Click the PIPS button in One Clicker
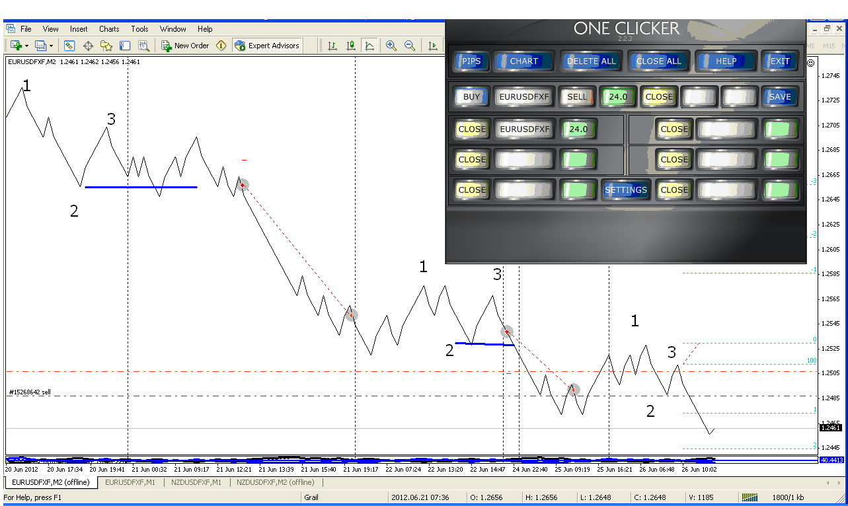The width and height of the screenshot is (848, 506). (471, 61)
